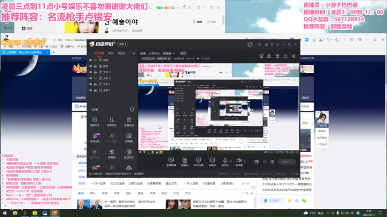Hide the 文本 3 source layer

tap(90, 72)
